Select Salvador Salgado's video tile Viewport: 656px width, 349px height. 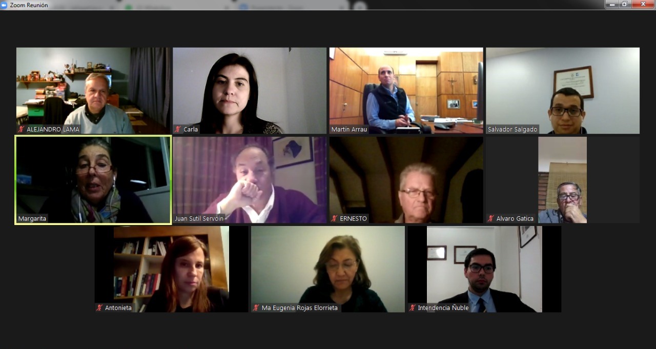pyautogui.click(x=563, y=91)
